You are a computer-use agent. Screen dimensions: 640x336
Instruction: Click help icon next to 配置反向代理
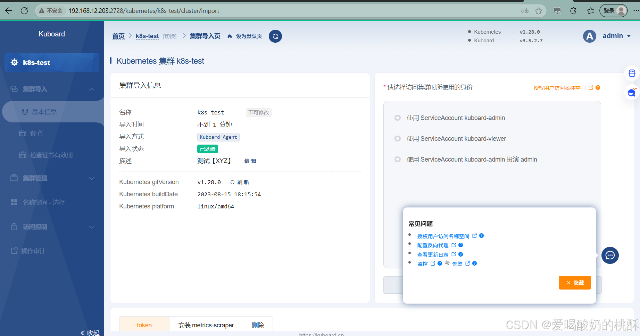pyautogui.click(x=461, y=245)
